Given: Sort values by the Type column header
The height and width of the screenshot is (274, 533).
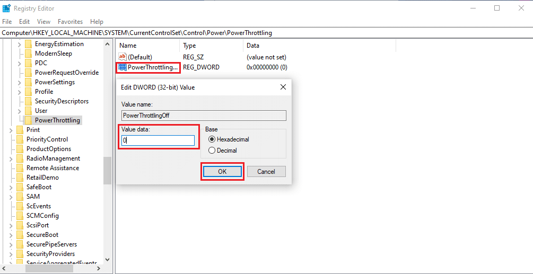Looking at the screenshot, I should coord(211,46).
